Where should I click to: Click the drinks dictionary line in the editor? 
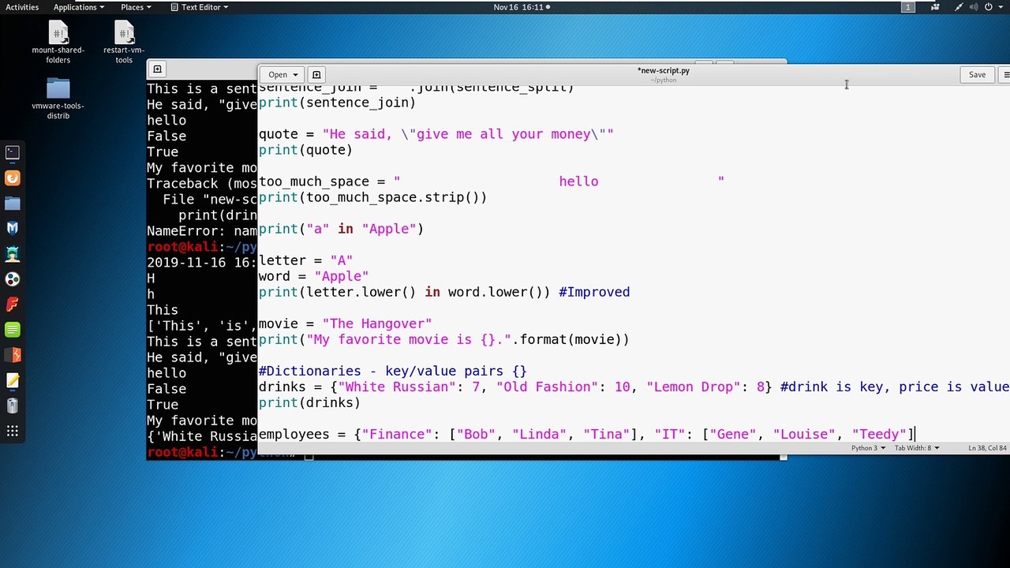pos(634,387)
